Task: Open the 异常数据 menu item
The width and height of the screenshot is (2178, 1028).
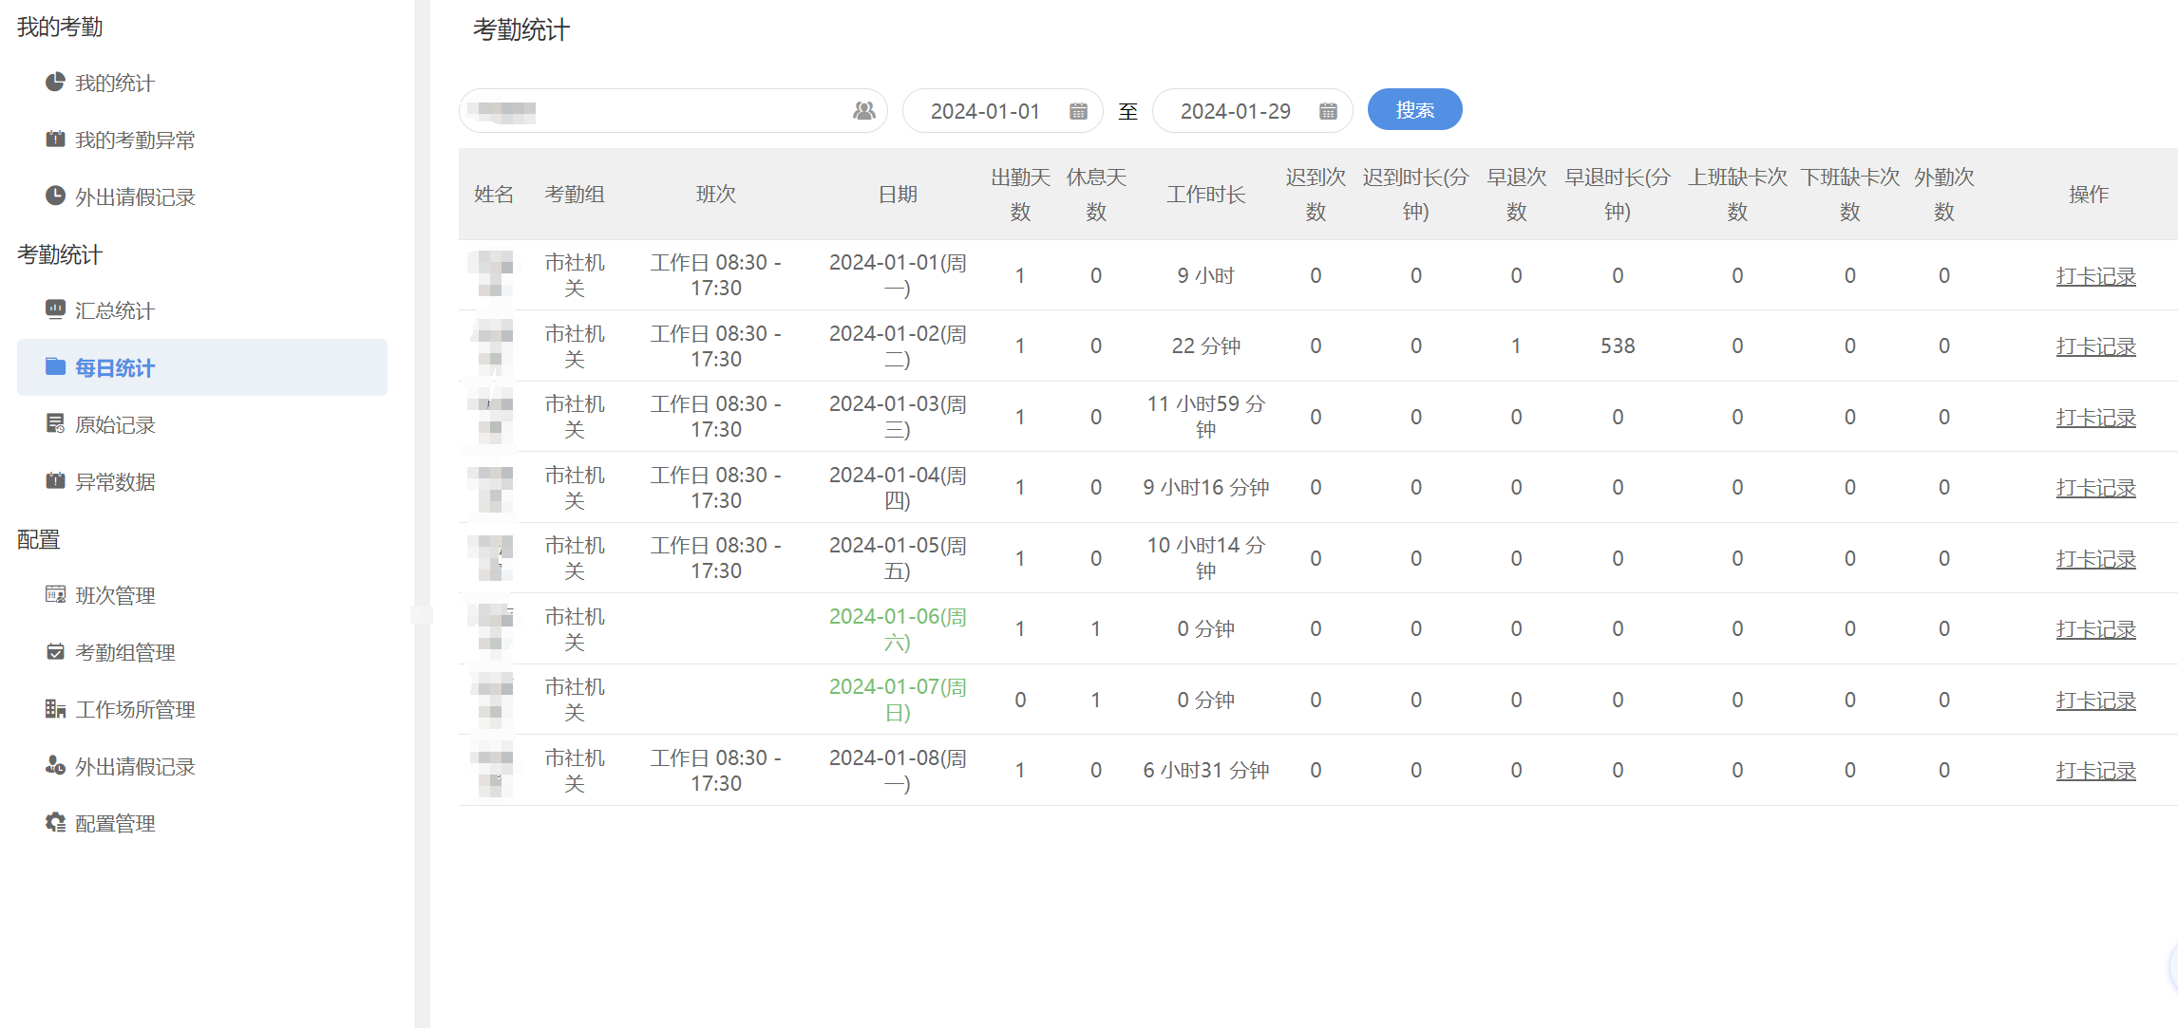Action: pyautogui.click(x=115, y=481)
